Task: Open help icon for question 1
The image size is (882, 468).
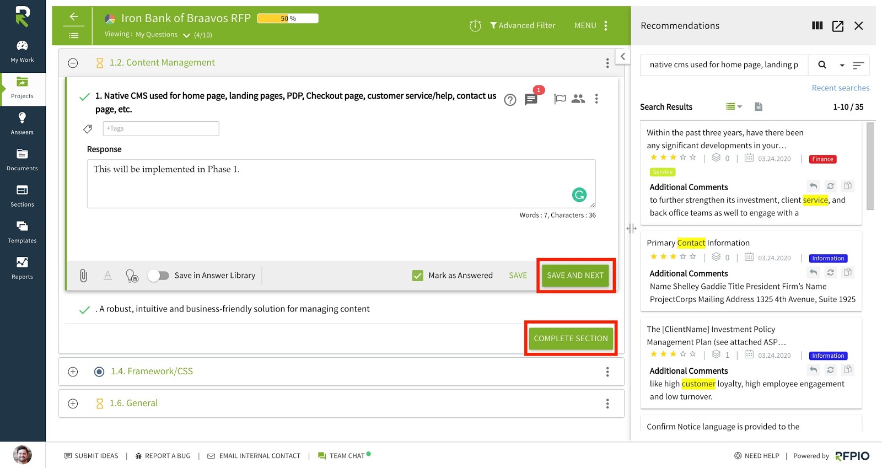Action: coord(510,100)
